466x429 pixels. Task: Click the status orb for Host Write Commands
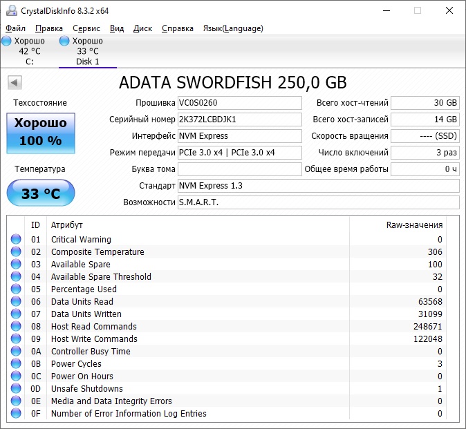[16, 339]
